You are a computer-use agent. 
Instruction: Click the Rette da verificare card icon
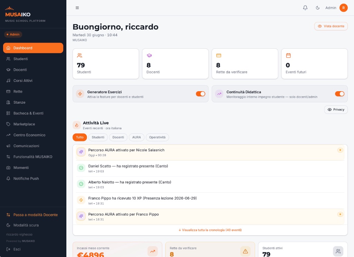(219, 56)
